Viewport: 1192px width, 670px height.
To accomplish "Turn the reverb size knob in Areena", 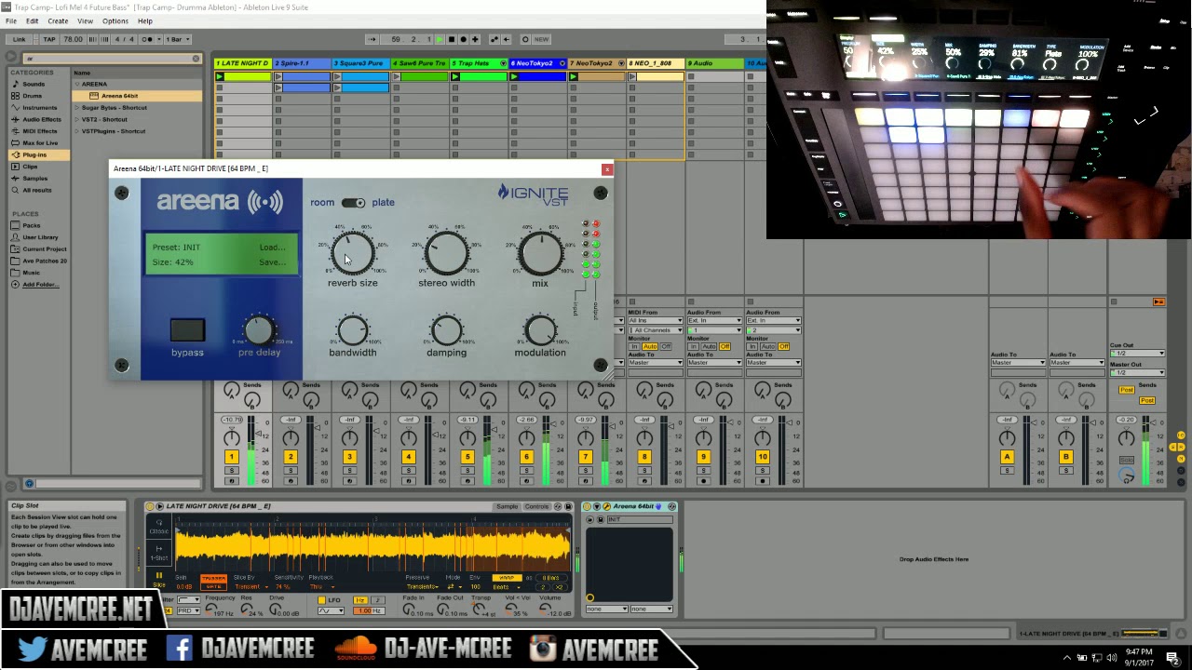I will click(353, 252).
